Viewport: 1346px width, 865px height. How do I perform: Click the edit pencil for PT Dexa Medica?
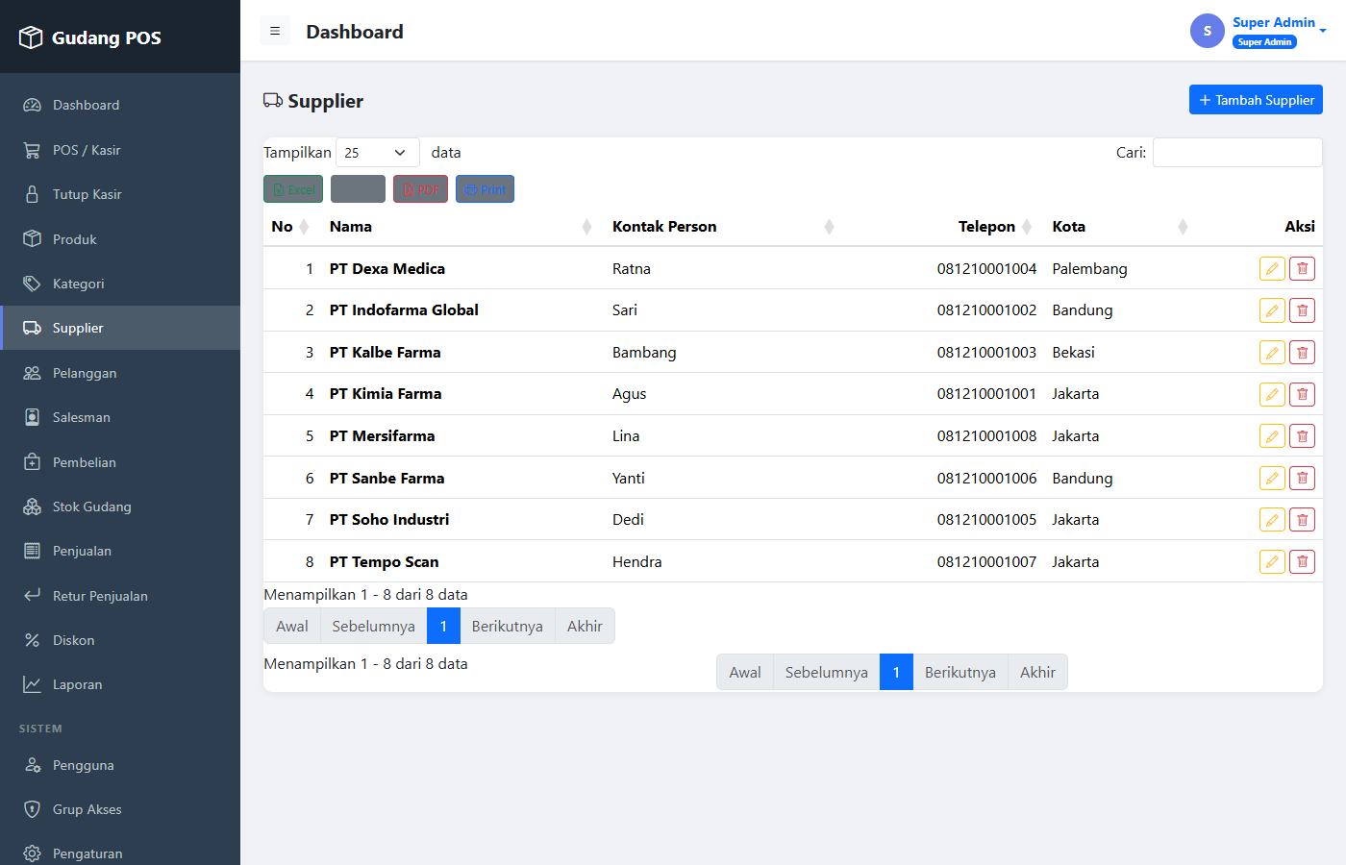pyautogui.click(x=1272, y=269)
